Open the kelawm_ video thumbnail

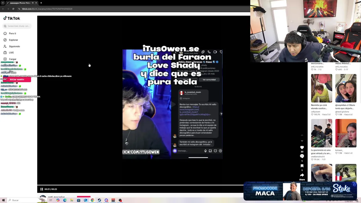tap(346, 133)
